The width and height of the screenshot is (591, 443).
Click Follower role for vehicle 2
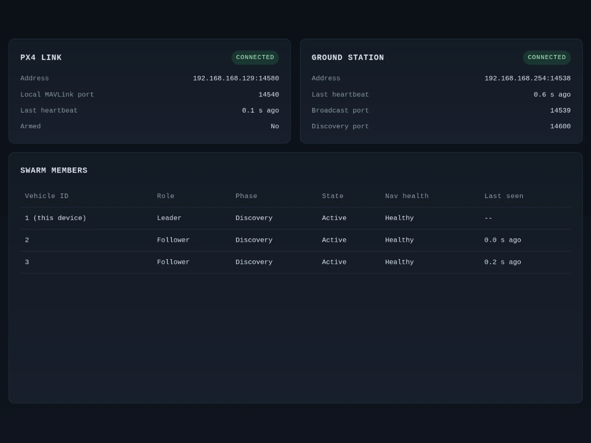click(x=173, y=240)
